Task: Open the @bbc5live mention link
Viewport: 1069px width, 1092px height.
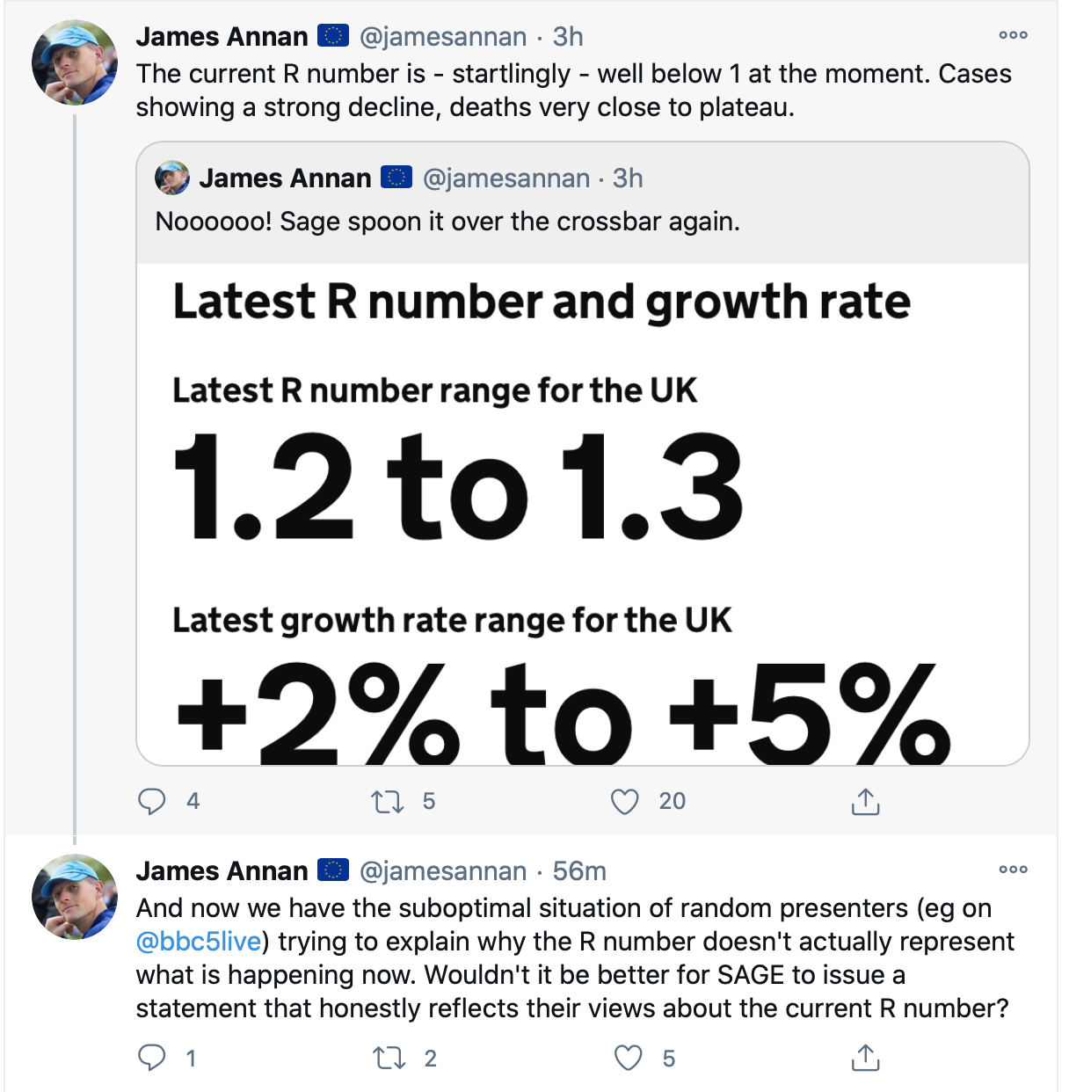Action: pos(199,942)
